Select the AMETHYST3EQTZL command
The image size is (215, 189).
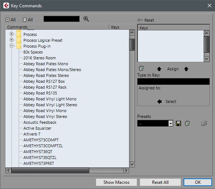40,157
